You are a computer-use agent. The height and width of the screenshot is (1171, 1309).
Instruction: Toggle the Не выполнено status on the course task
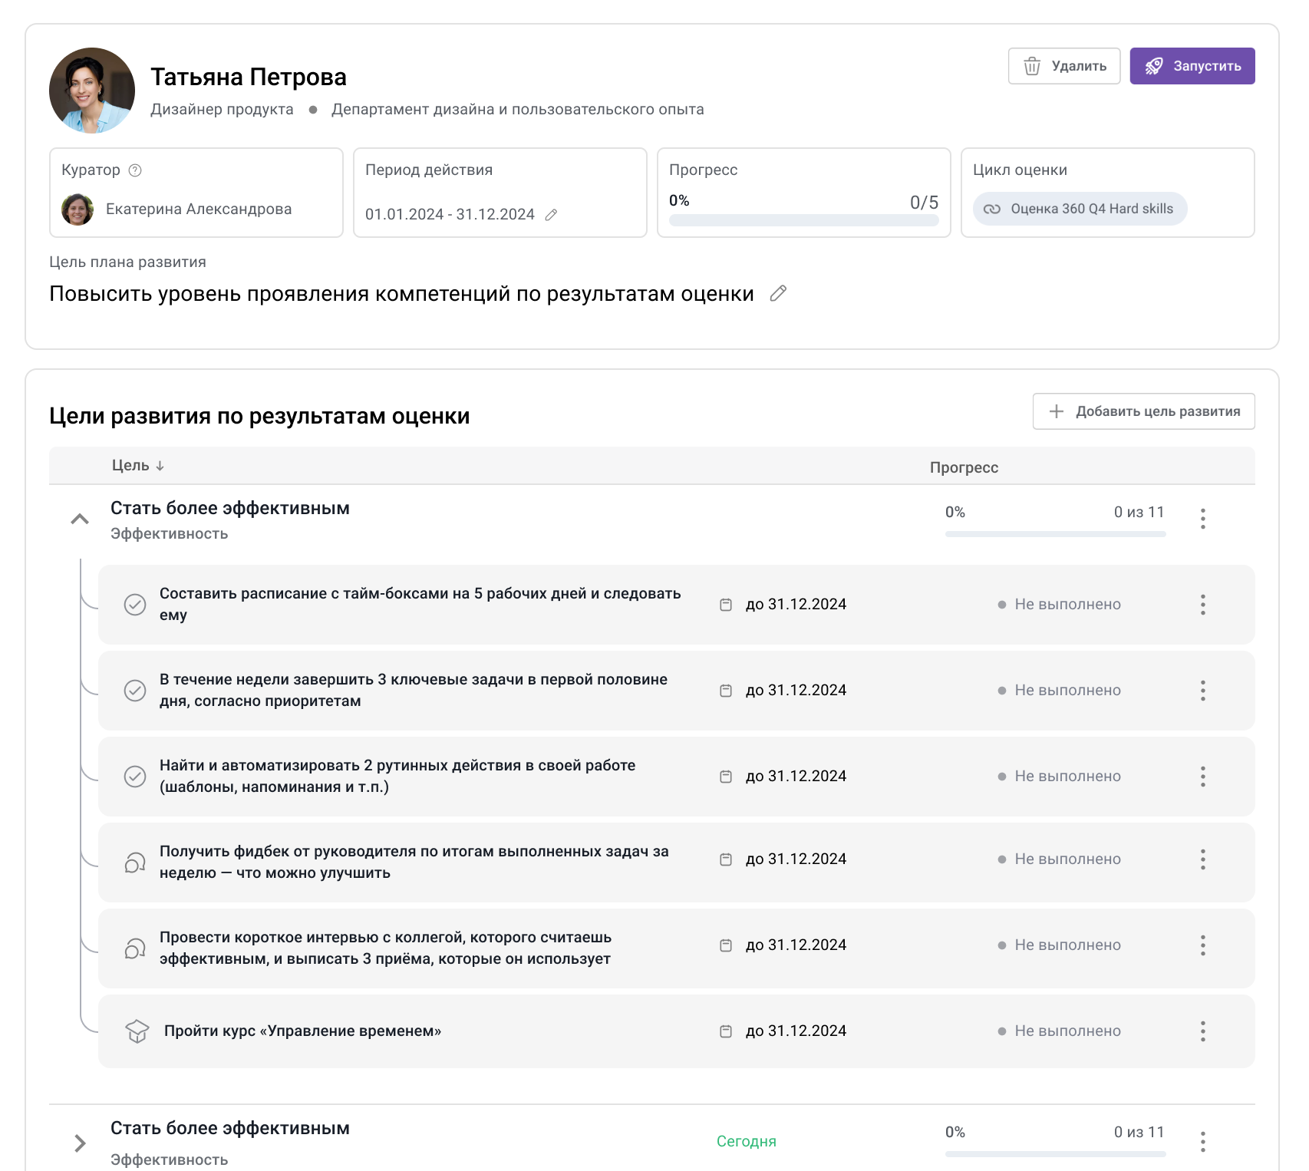[x=1067, y=1031]
